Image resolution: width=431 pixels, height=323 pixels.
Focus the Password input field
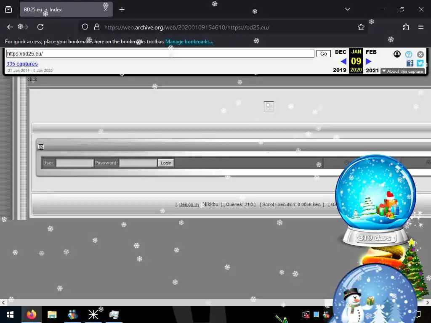pos(138,163)
